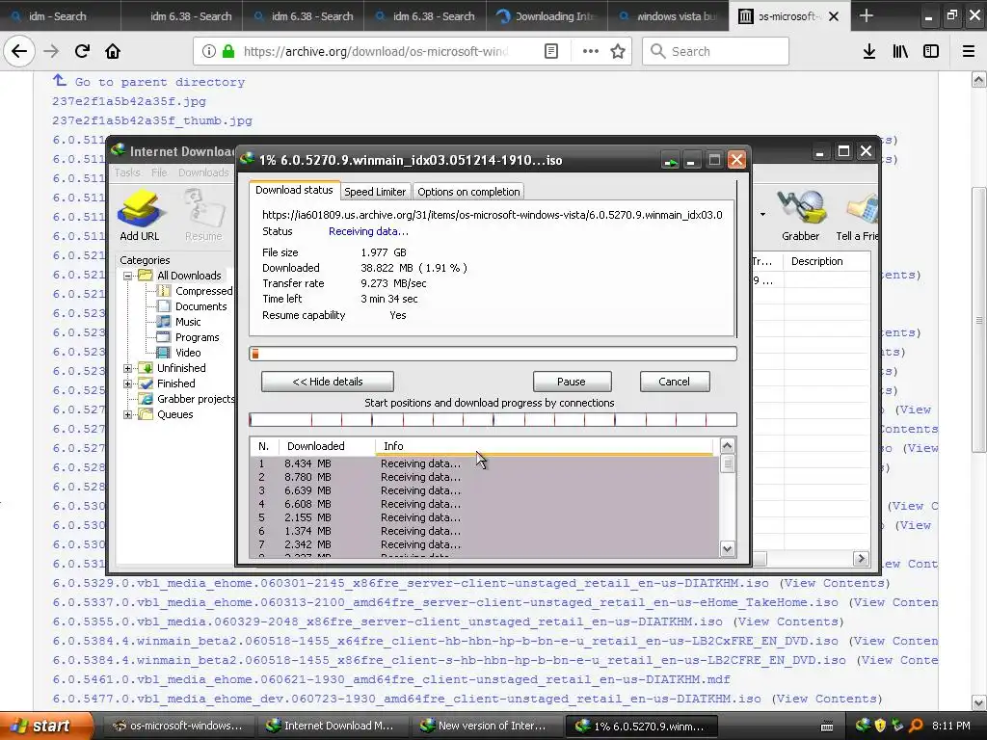Click the connections progress segment bar
Viewport: 987px width, 740px height.
tap(493, 420)
